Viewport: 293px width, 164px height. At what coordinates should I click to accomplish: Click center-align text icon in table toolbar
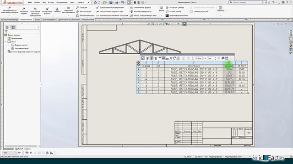click(x=152, y=58)
